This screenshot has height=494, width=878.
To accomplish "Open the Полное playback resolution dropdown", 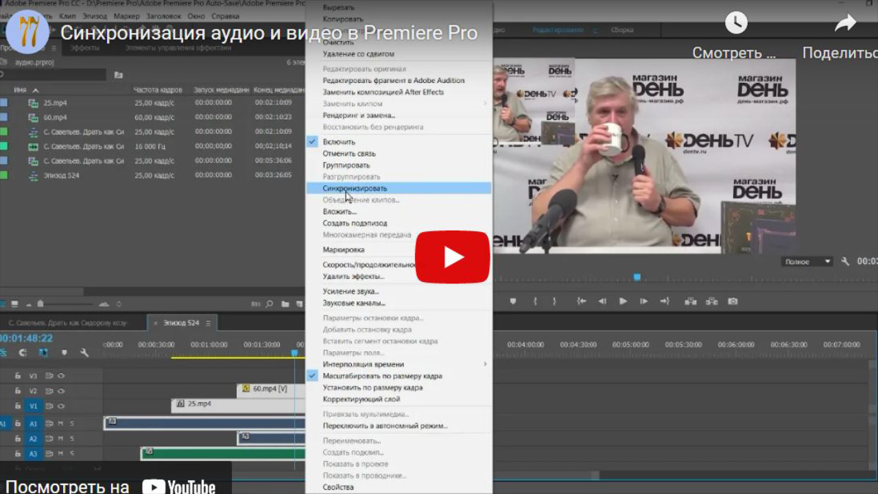I will click(x=807, y=261).
